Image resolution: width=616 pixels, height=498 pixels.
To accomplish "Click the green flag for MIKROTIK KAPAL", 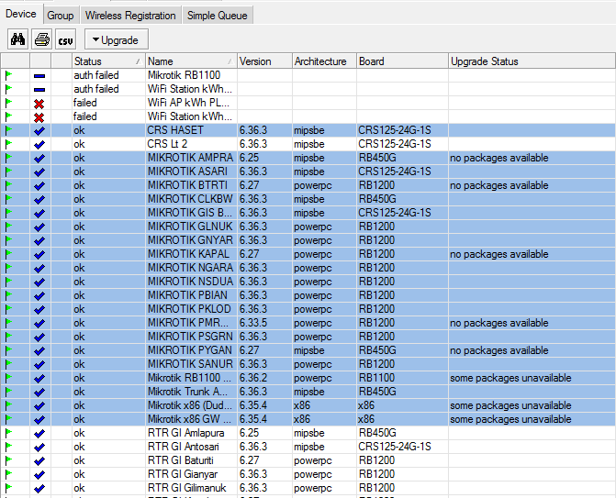I will tap(8, 254).
